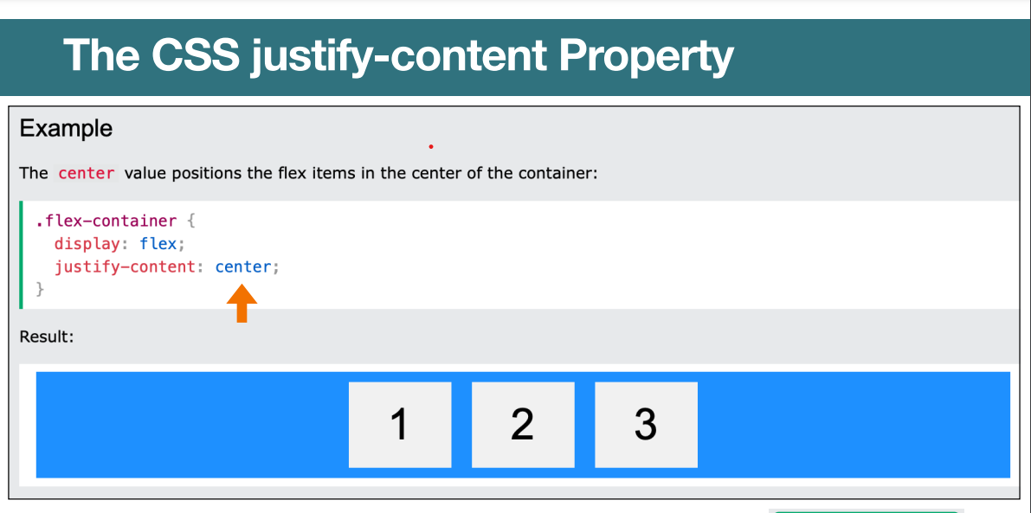Click empty blue area left of box 1
This screenshot has width=1031, height=513.
pyautogui.click(x=192, y=424)
